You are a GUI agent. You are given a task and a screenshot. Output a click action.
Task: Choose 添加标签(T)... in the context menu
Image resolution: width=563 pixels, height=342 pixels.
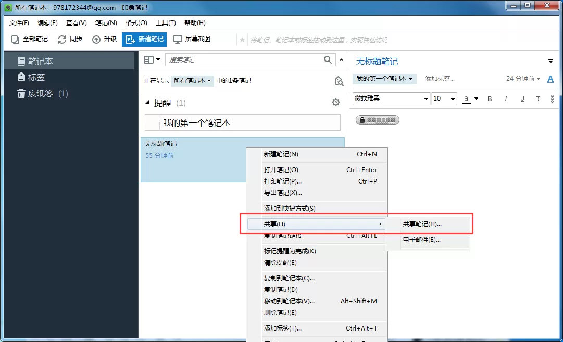(317, 328)
